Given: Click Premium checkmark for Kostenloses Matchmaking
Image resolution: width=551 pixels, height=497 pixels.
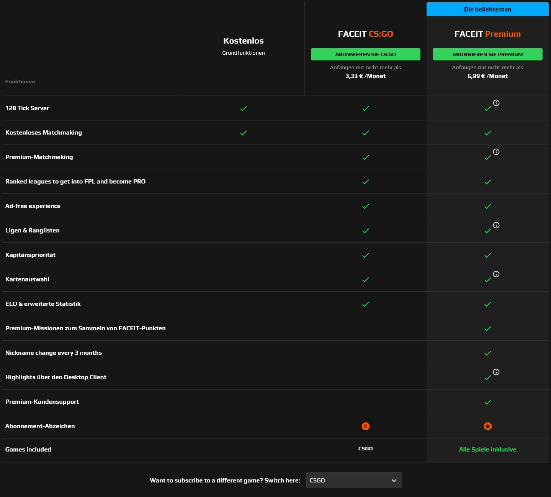Looking at the screenshot, I should click(x=488, y=133).
